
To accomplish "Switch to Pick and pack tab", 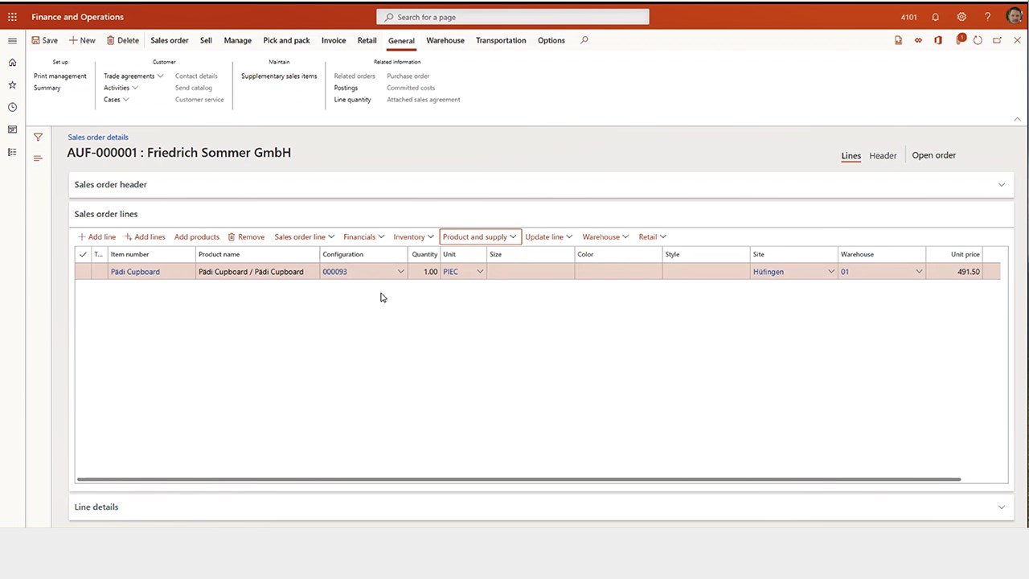I will [286, 40].
